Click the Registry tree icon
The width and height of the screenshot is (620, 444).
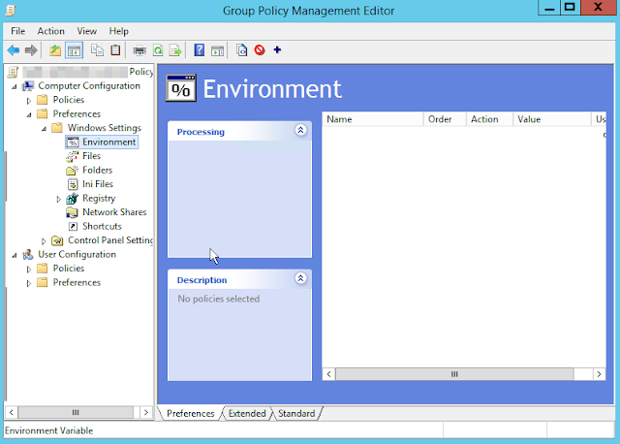pos(72,199)
